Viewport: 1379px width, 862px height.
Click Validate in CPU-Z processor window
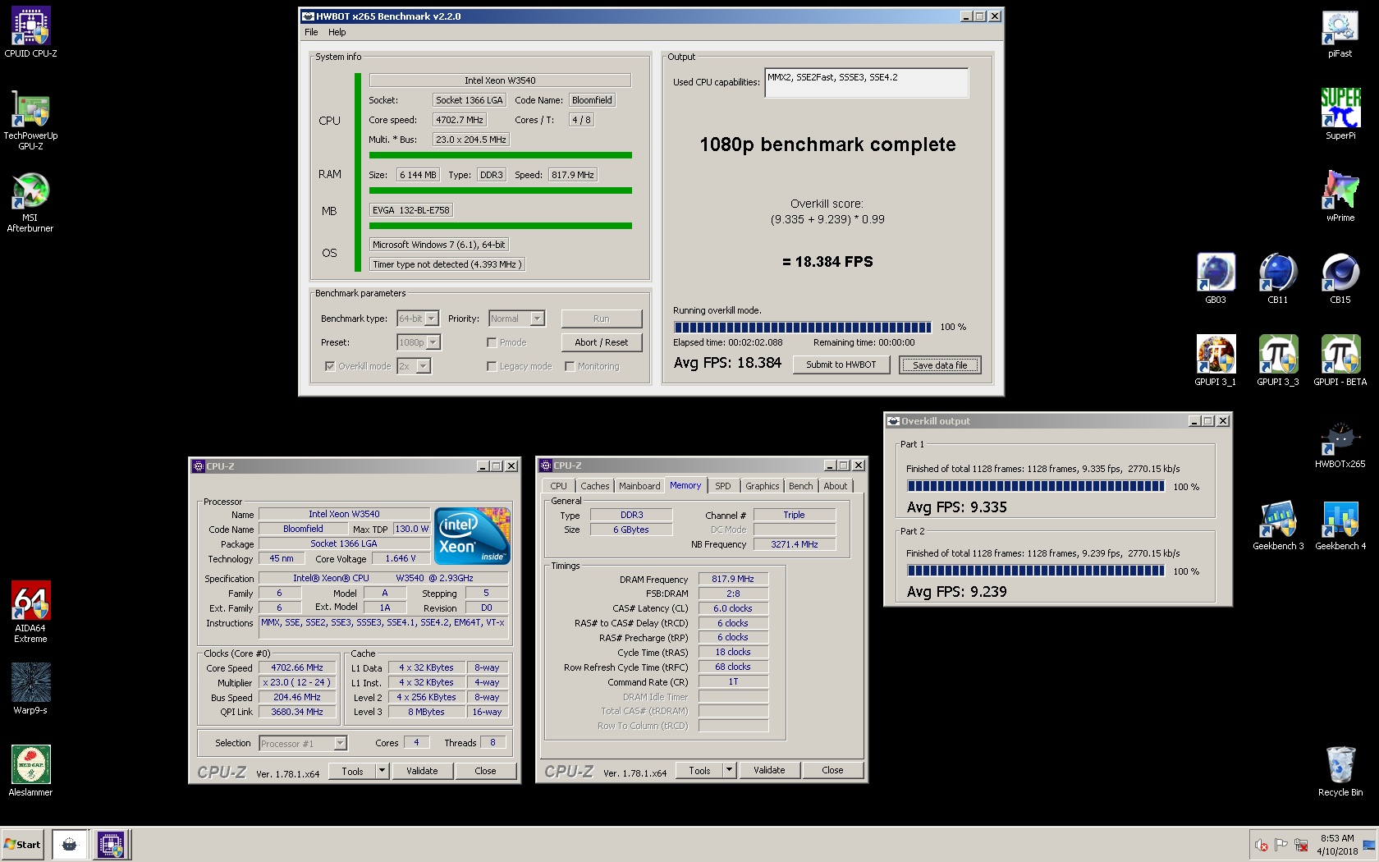422,771
